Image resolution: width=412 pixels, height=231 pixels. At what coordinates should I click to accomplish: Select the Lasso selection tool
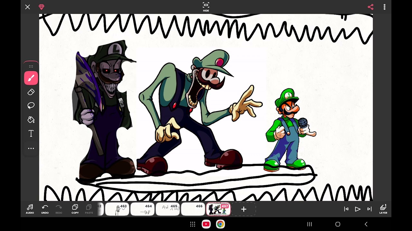click(31, 106)
